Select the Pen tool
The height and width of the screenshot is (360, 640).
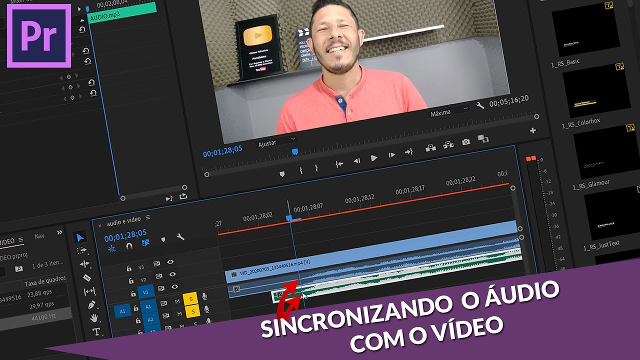[x=91, y=304]
